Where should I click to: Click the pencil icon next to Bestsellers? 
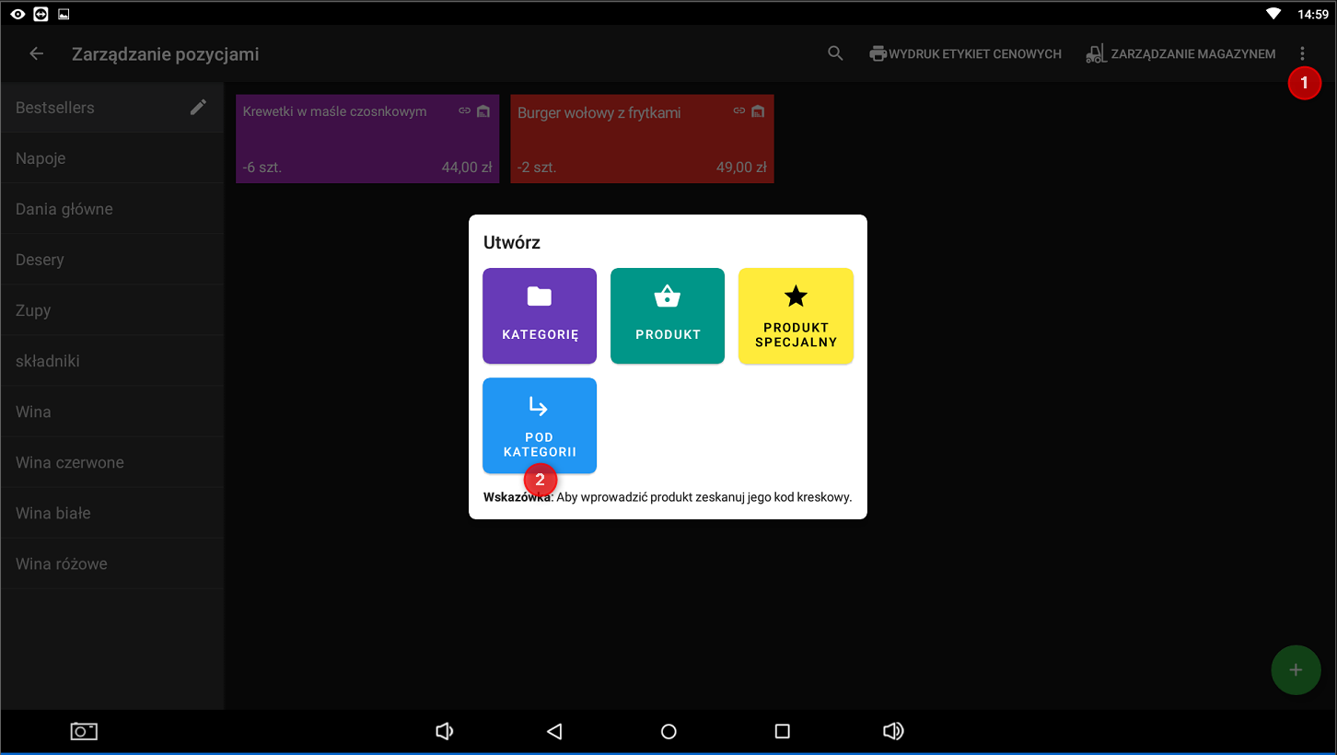coord(198,108)
